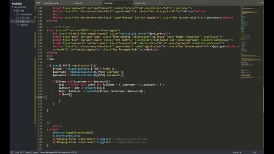Go to the previous tab with left arrow

point(37,3)
